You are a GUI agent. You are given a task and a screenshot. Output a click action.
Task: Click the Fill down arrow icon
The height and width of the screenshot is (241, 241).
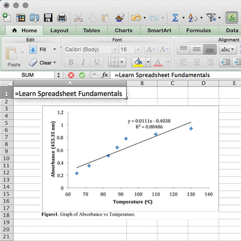pyautogui.click(x=33, y=49)
